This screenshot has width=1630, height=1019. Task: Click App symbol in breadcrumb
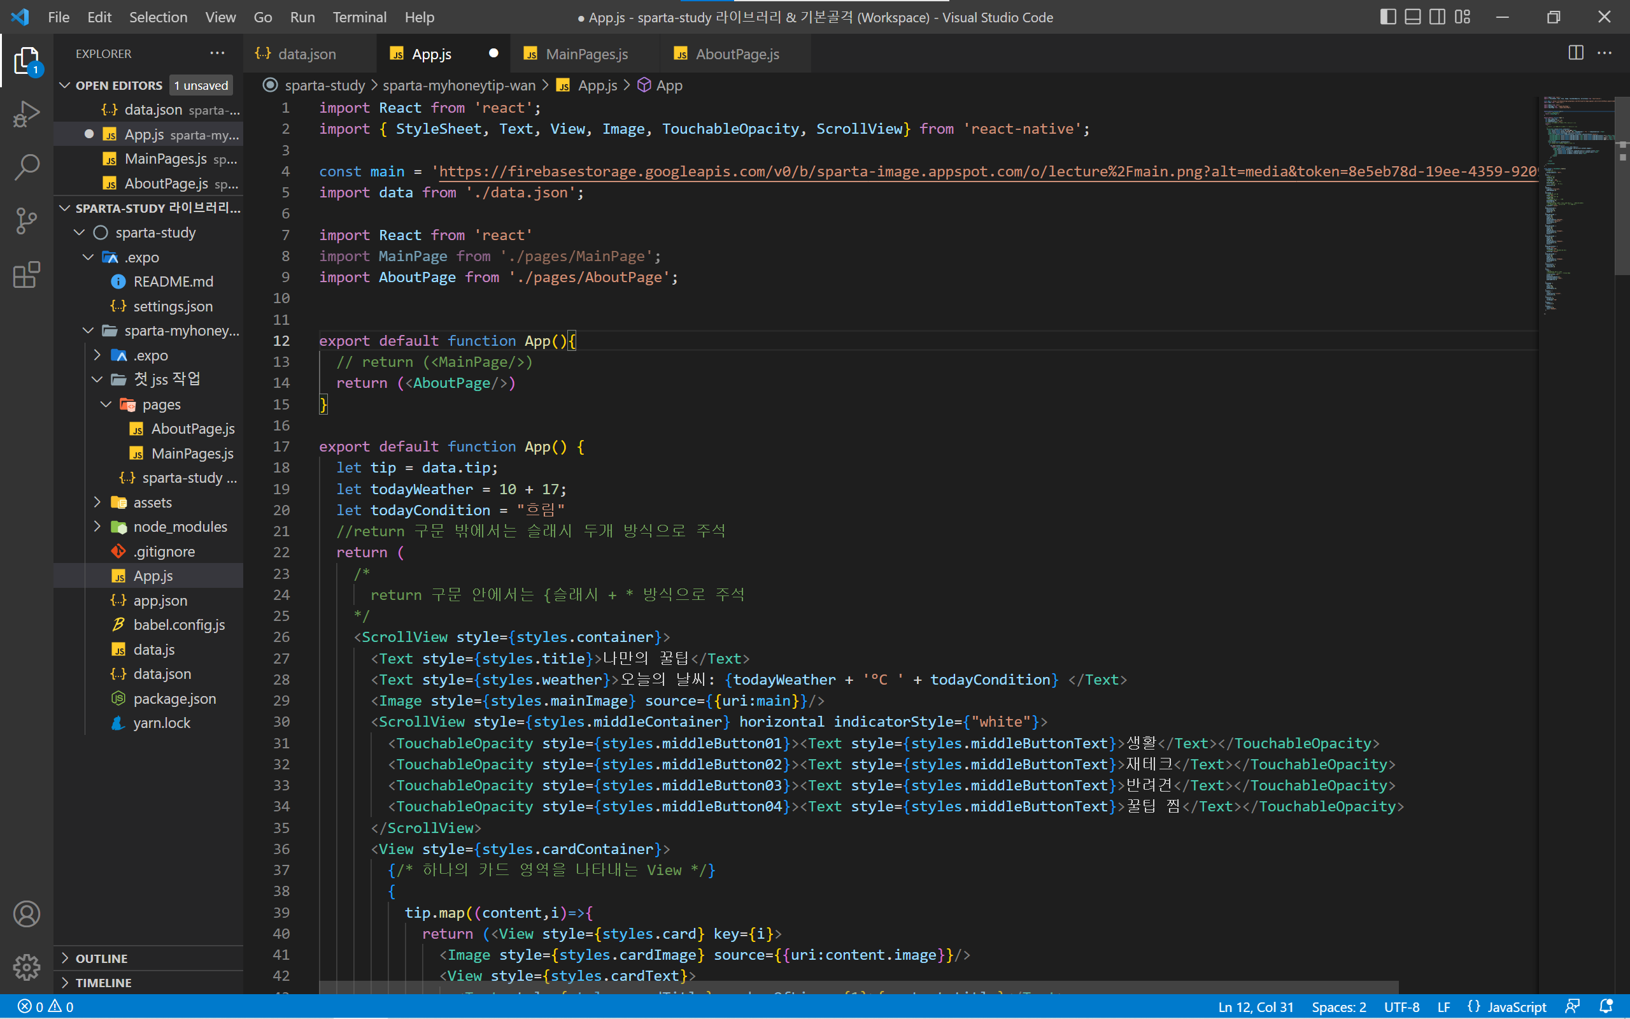click(660, 85)
